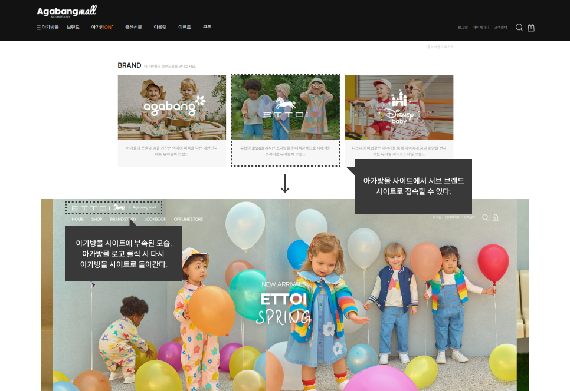Open the 아가방몰 hamburger category menu
This screenshot has width=570, height=391.
click(x=48, y=28)
